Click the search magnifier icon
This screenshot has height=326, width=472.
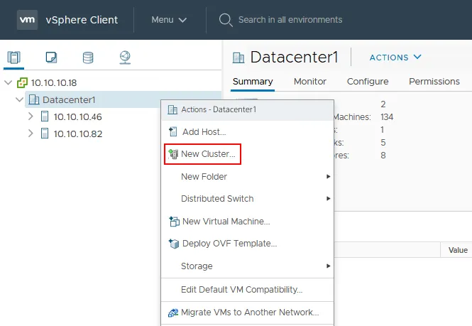[226, 20]
